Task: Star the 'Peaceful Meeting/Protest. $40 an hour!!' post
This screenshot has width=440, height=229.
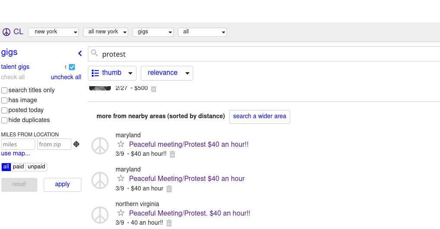Action: (121, 213)
